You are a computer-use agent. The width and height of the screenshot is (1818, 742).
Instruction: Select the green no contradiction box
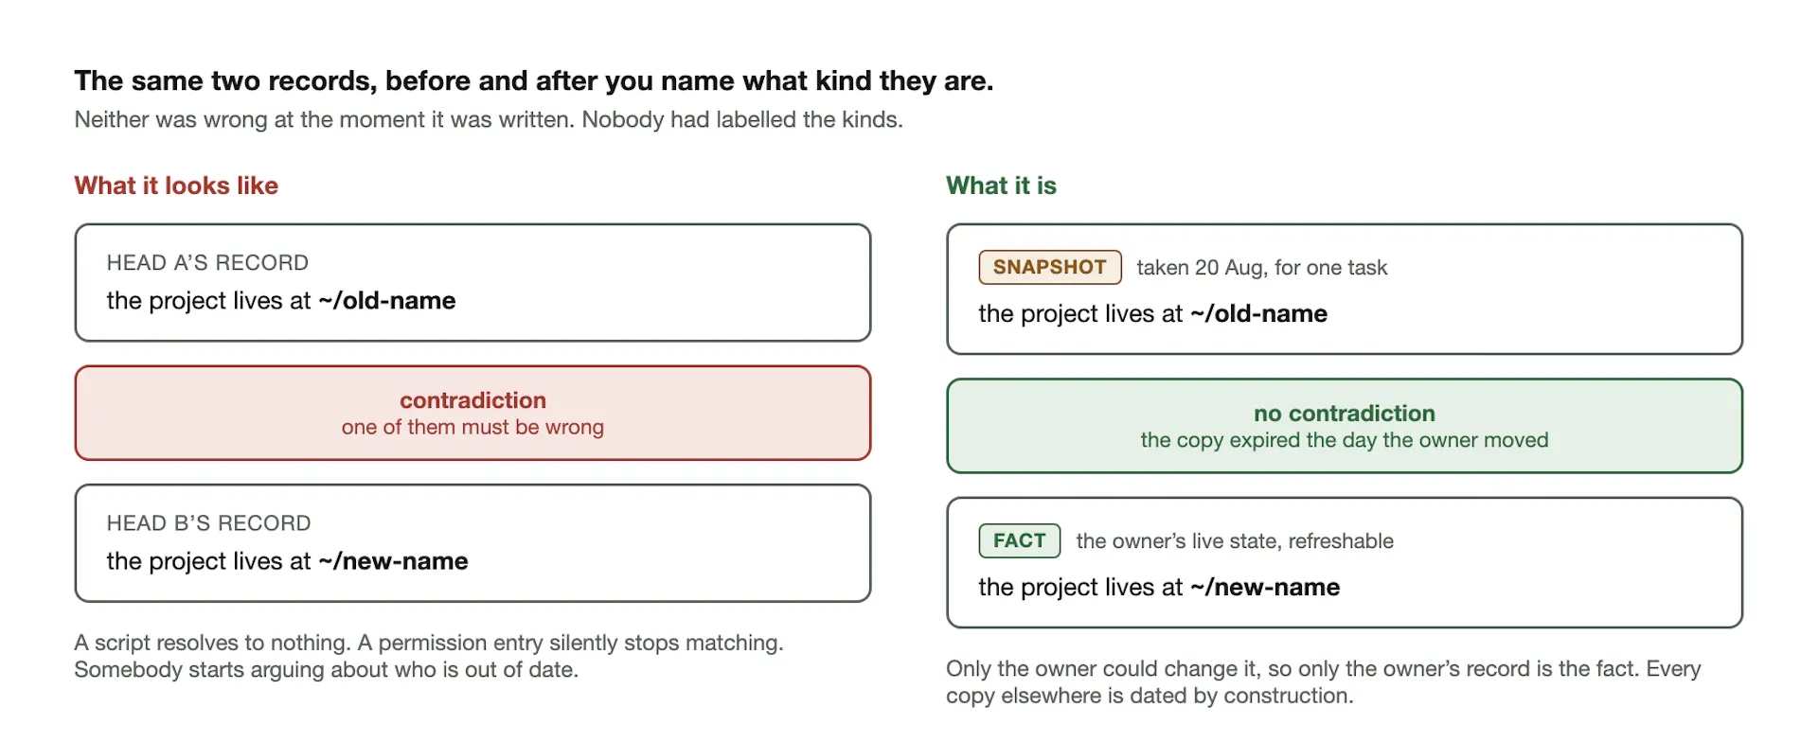point(1345,426)
